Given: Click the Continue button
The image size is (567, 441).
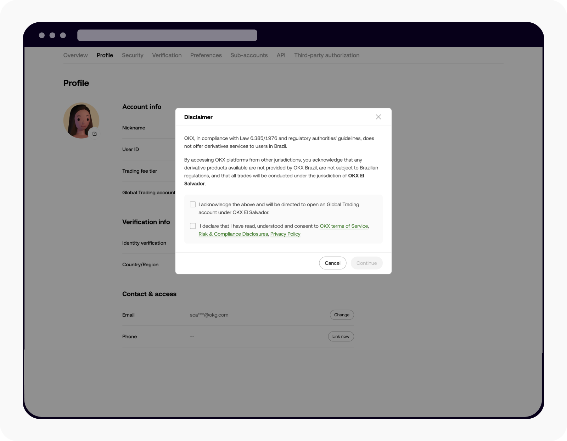Looking at the screenshot, I should [366, 263].
